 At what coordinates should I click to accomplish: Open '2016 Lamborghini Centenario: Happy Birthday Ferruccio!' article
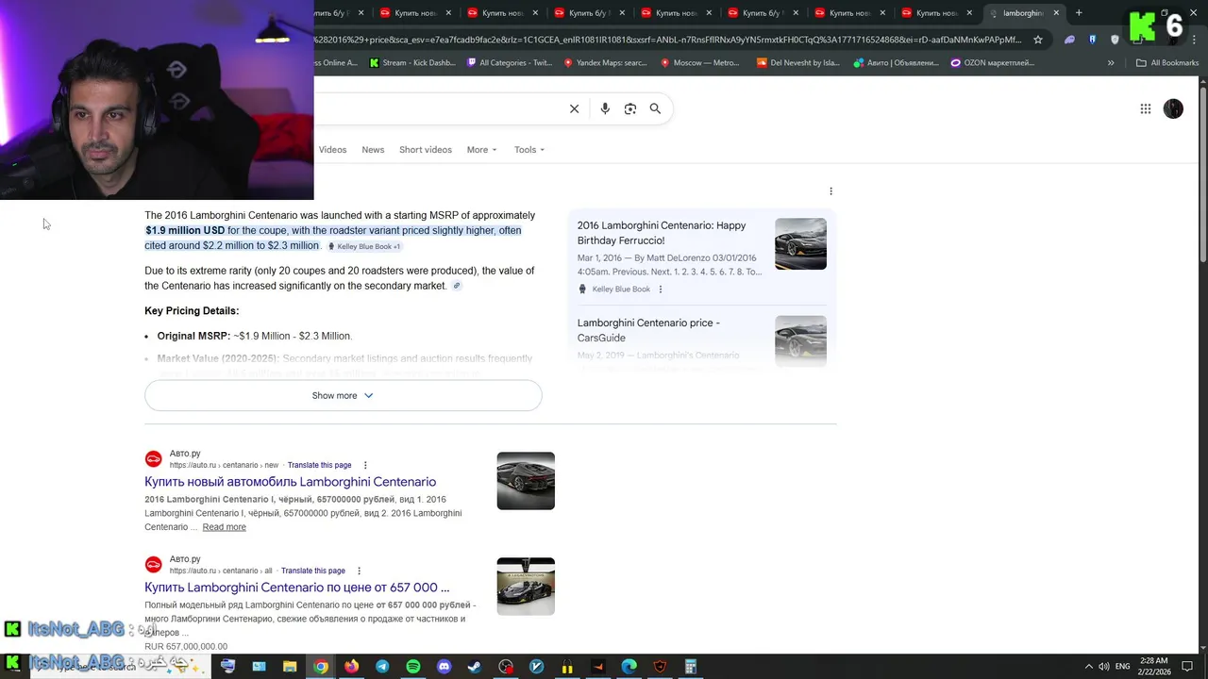tap(662, 233)
